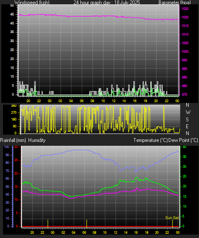Click the 360 wind direction scale value

(14, 106)
